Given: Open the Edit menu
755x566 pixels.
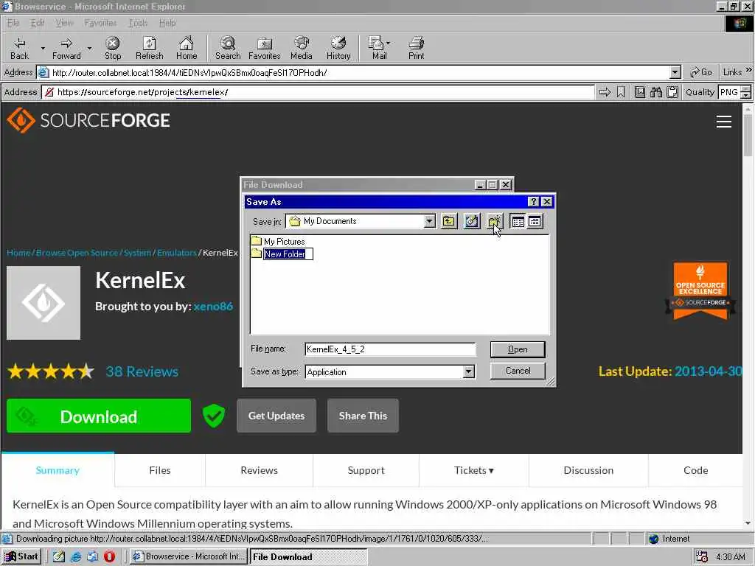Looking at the screenshot, I should 37,23.
